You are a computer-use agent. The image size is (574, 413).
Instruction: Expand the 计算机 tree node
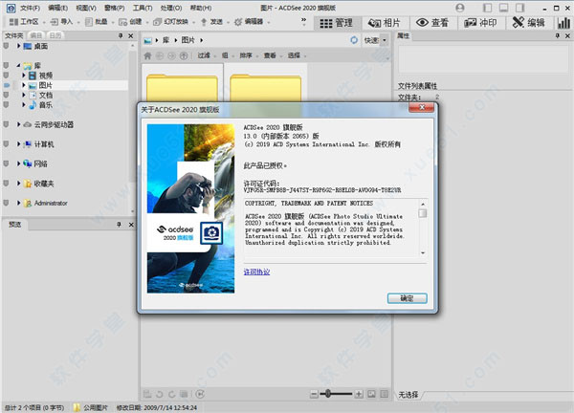(18, 144)
